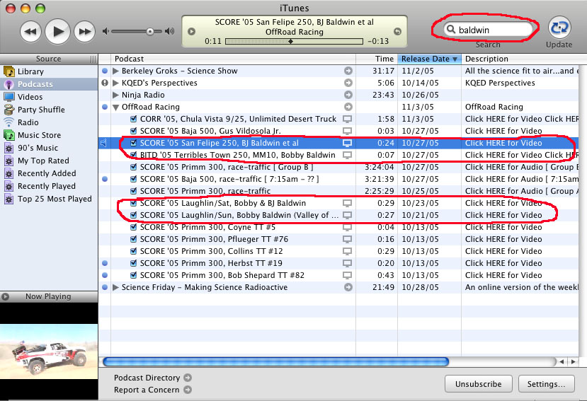Screen dimensions: 587x401
Task: Open the Top 25 Most Played playlist
Action: pos(49,199)
